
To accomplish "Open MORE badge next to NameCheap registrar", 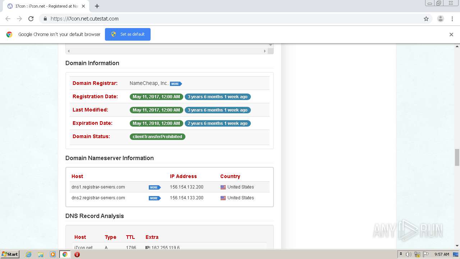I will pyautogui.click(x=176, y=84).
